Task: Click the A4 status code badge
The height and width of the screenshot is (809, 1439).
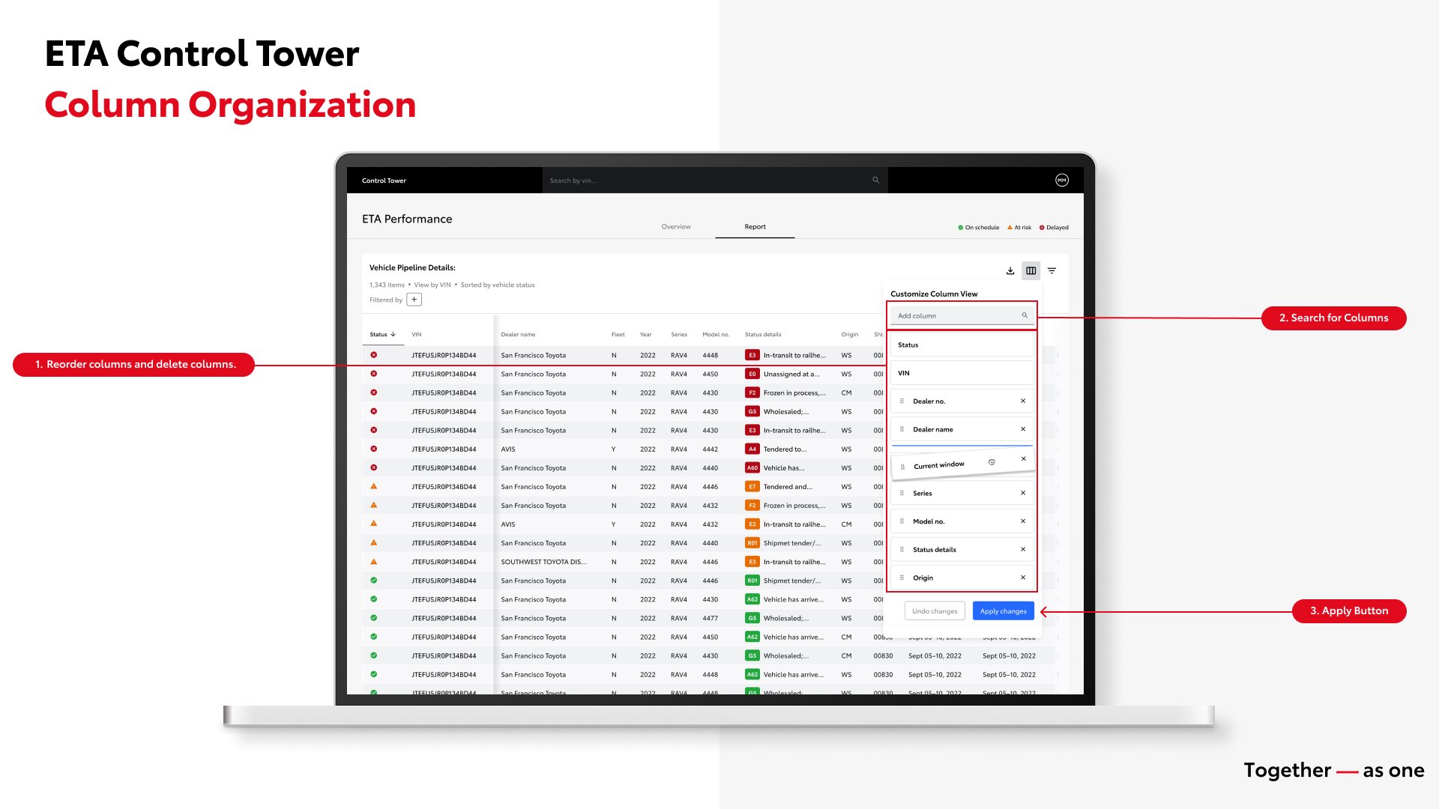Action: pos(752,449)
